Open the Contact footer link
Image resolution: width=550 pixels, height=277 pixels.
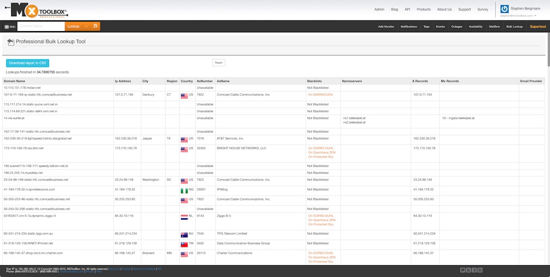pyautogui.click(x=127, y=269)
